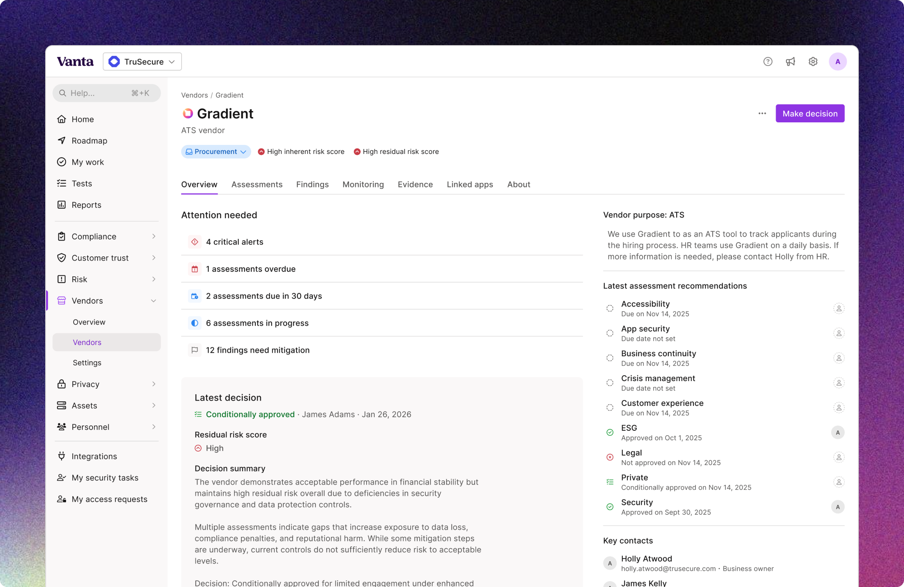Click assignee icon for Accessibility assessment
904x587 pixels.
838,308
